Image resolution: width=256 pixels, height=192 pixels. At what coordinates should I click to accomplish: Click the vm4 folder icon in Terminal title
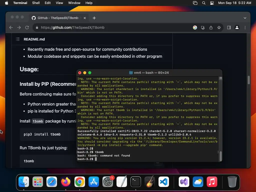click(x=131, y=73)
